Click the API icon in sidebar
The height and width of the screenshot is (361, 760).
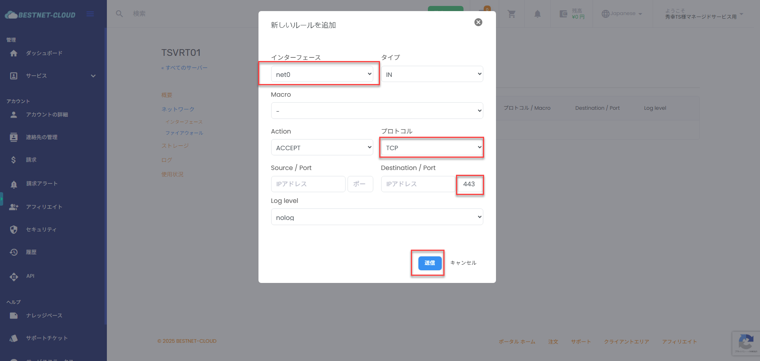coord(14,277)
